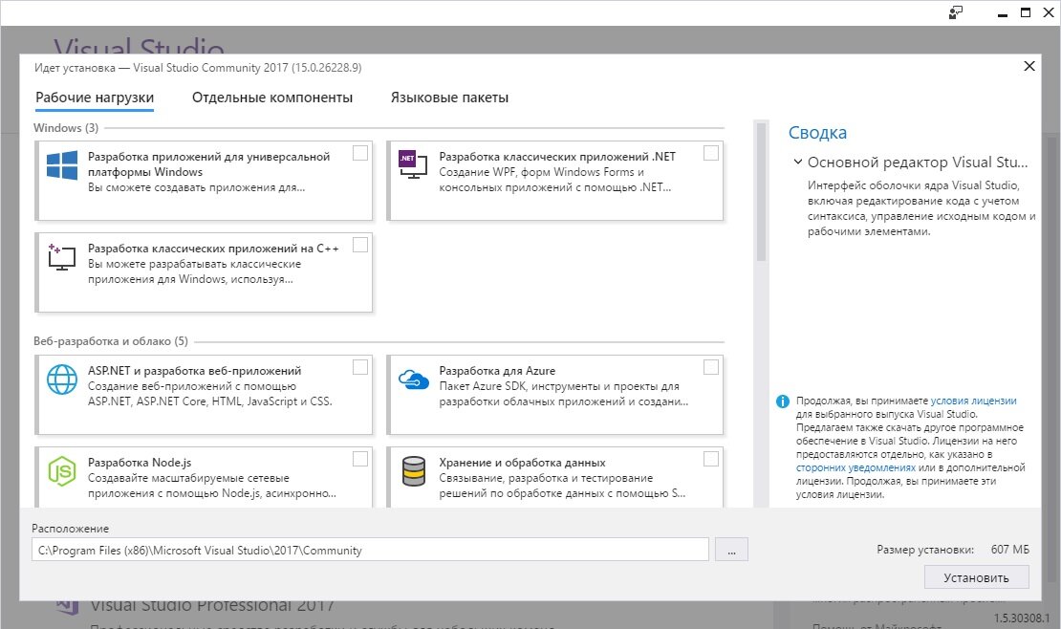
Task: Click the blue info icon near license terms
Action: (x=782, y=401)
